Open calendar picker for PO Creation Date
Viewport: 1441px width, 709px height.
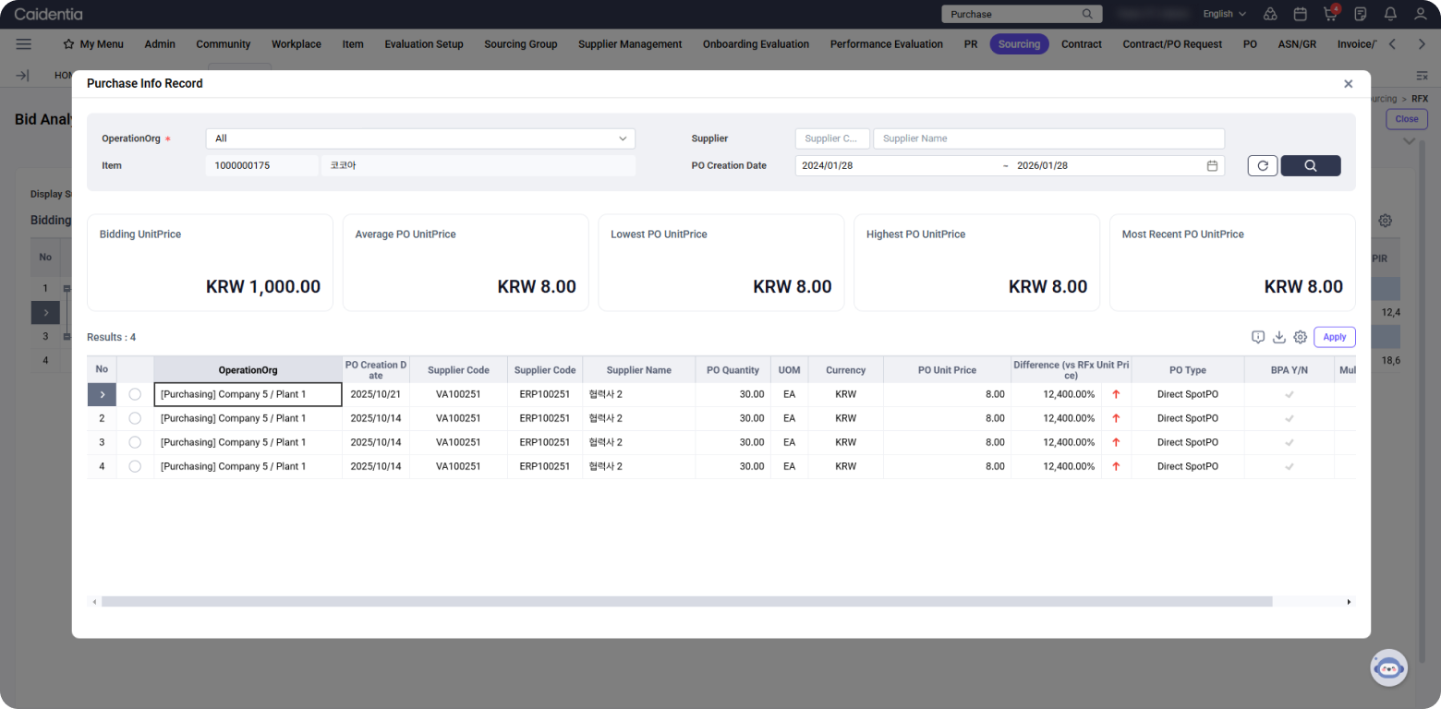[1212, 166]
